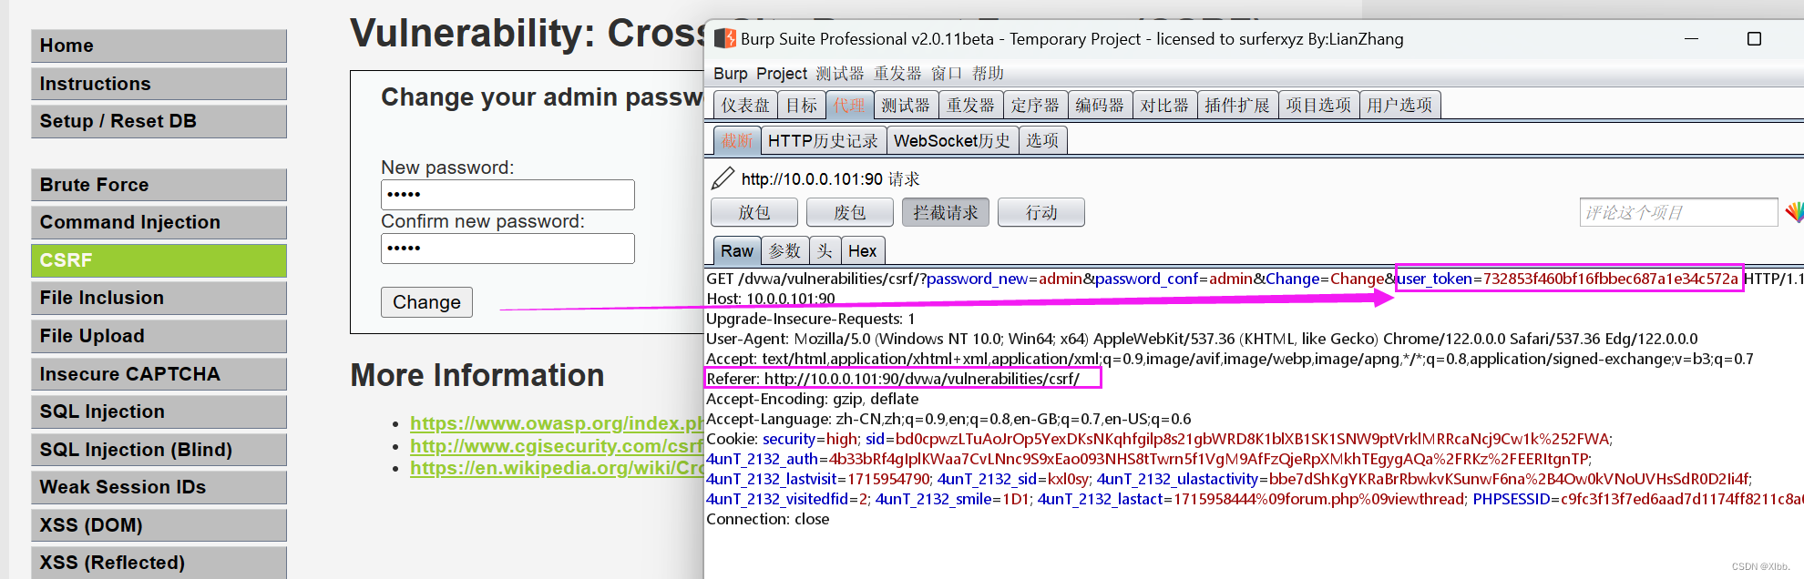Viewport: 1804px width, 579px height.
Task: Select the 截断 sub-tab
Action: coord(737,140)
